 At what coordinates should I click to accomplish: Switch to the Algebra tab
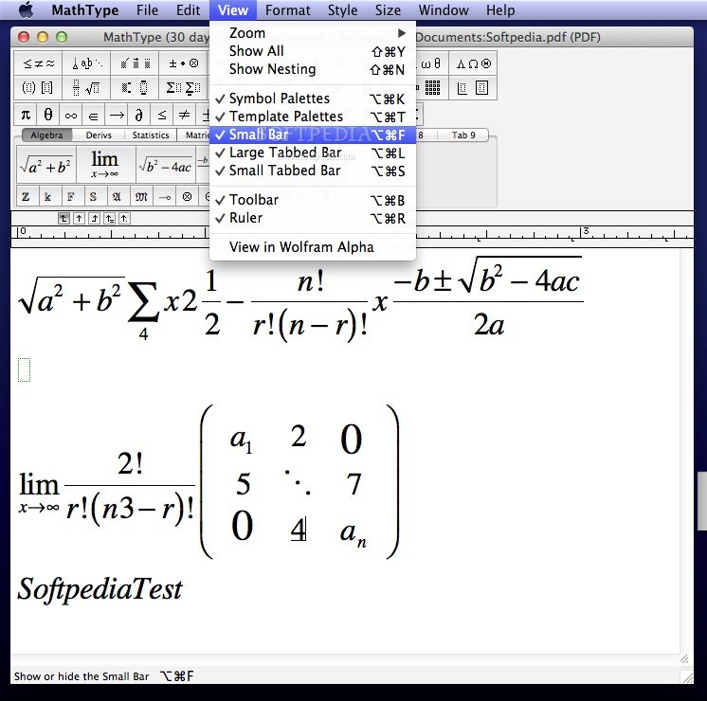coord(46,135)
